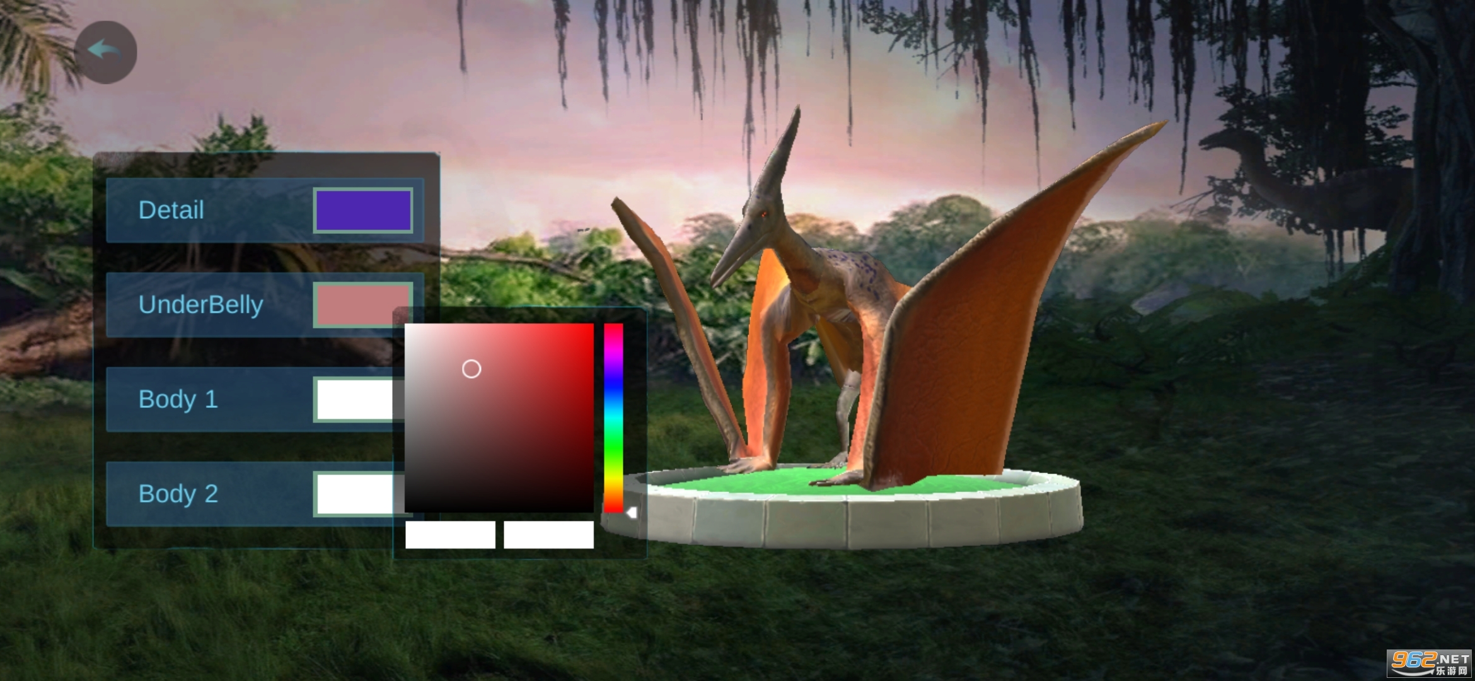
Task: Open the white Body 1 swatch
Action: click(354, 399)
